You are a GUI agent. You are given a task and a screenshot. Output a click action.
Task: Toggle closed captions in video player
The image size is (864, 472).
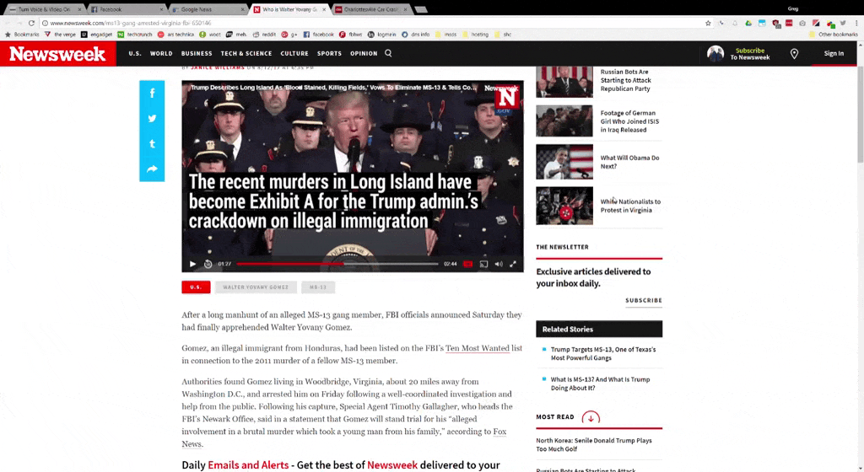[468, 264]
